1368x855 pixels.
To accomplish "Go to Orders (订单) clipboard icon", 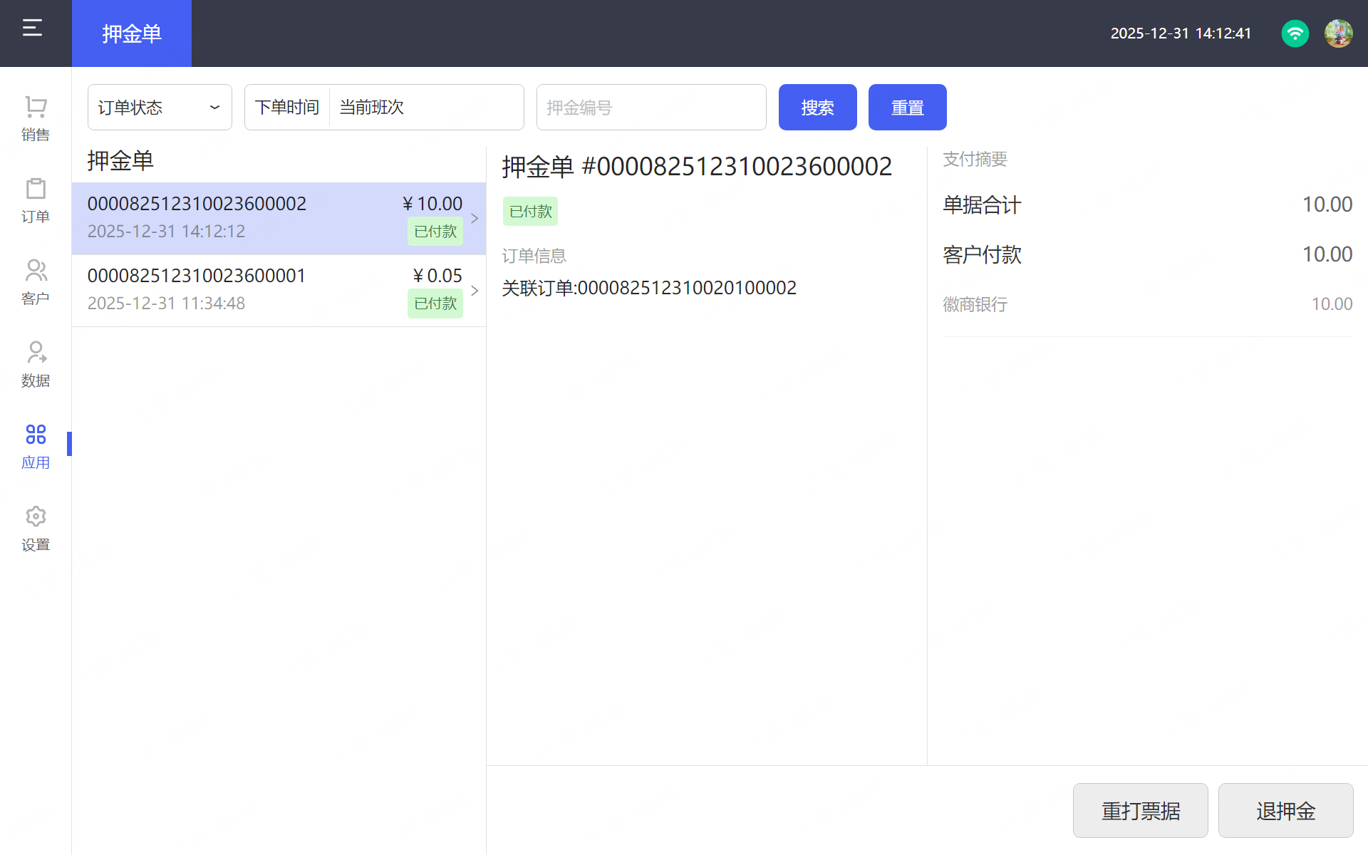I will 36,190.
